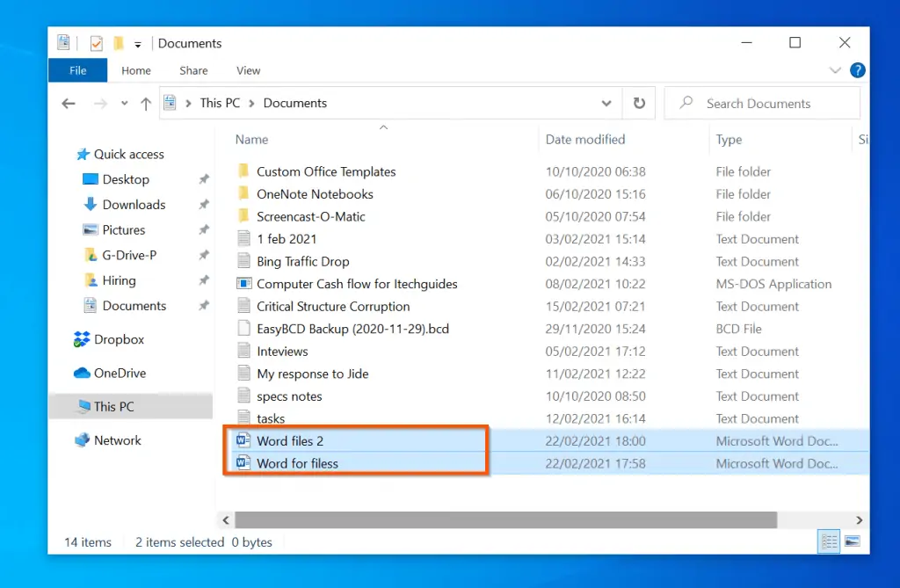
Task: Click This PC in the address bar
Action: [220, 103]
